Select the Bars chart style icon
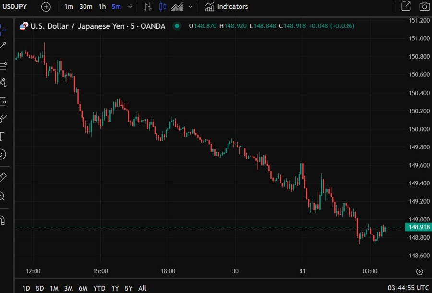432x293 pixels. (x=148, y=7)
